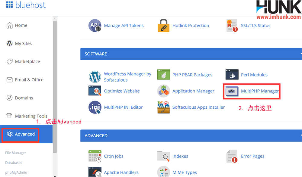Click the Softaculous Apps Installer box icon
The image size is (302, 177).
163,107
